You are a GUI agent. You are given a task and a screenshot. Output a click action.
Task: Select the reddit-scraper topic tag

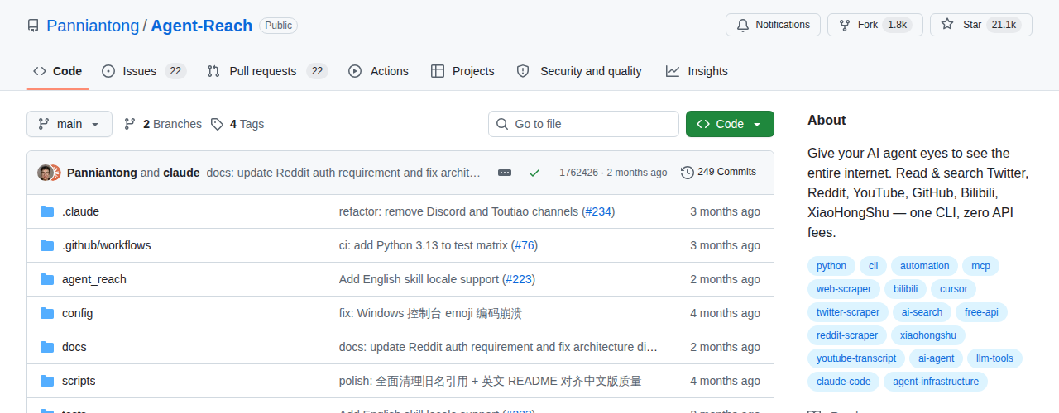pos(847,335)
